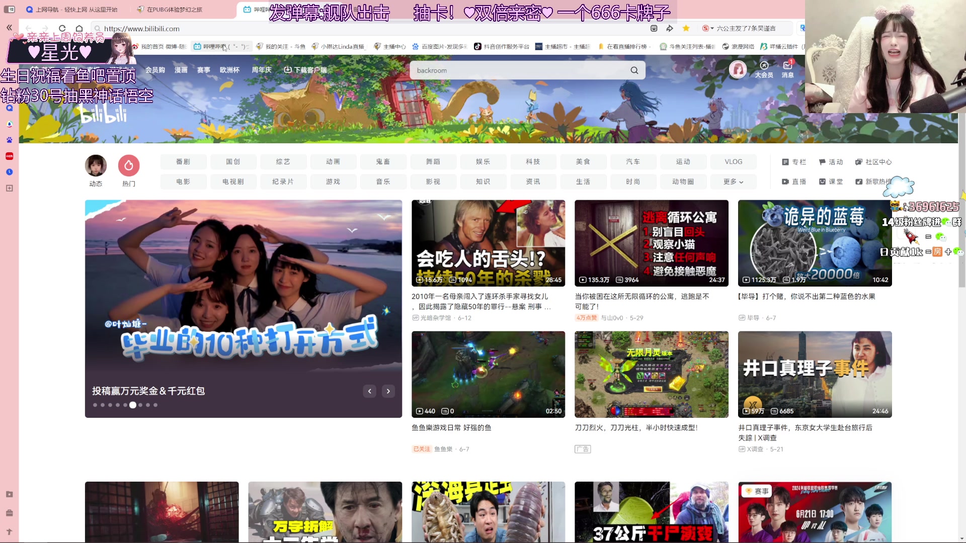Viewport: 966px width, 543px height.
Task: Select 游戏 category
Action: [x=333, y=182]
